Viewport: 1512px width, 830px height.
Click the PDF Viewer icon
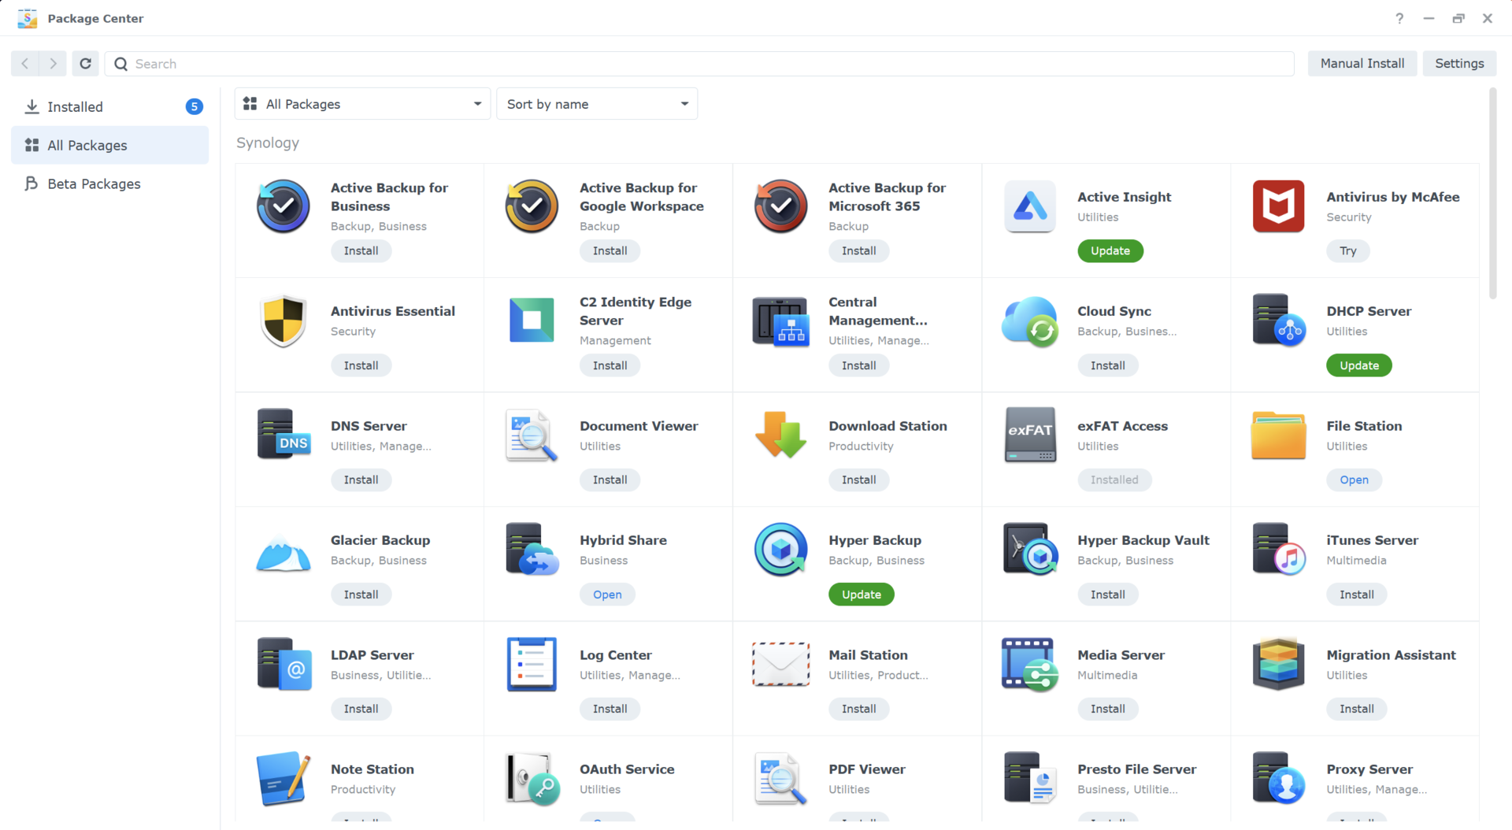780,778
